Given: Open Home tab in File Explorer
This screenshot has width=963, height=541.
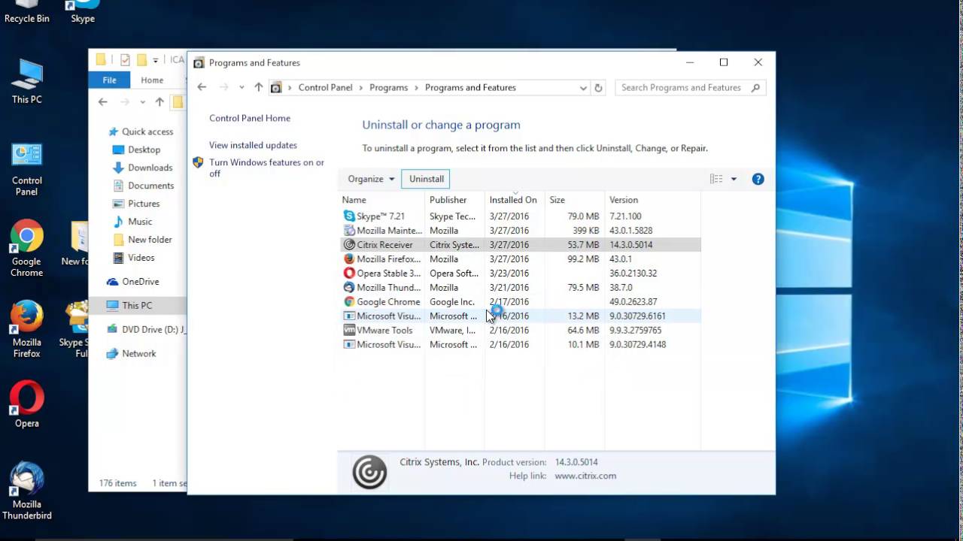Looking at the screenshot, I should coord(152,80).
